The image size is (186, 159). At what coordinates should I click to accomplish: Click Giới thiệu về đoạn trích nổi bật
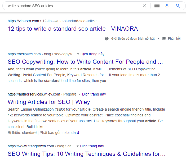[x=133, y=39]
